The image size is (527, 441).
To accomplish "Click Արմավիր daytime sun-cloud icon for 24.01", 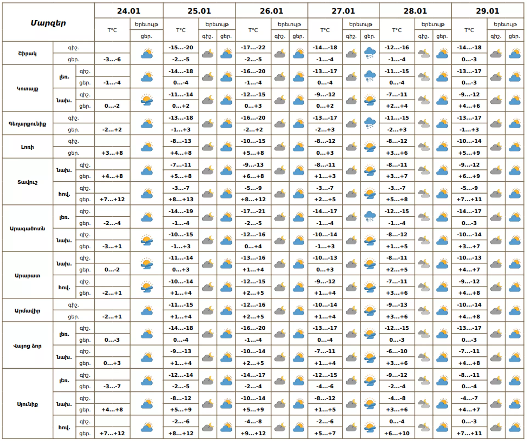I will 147,311.
